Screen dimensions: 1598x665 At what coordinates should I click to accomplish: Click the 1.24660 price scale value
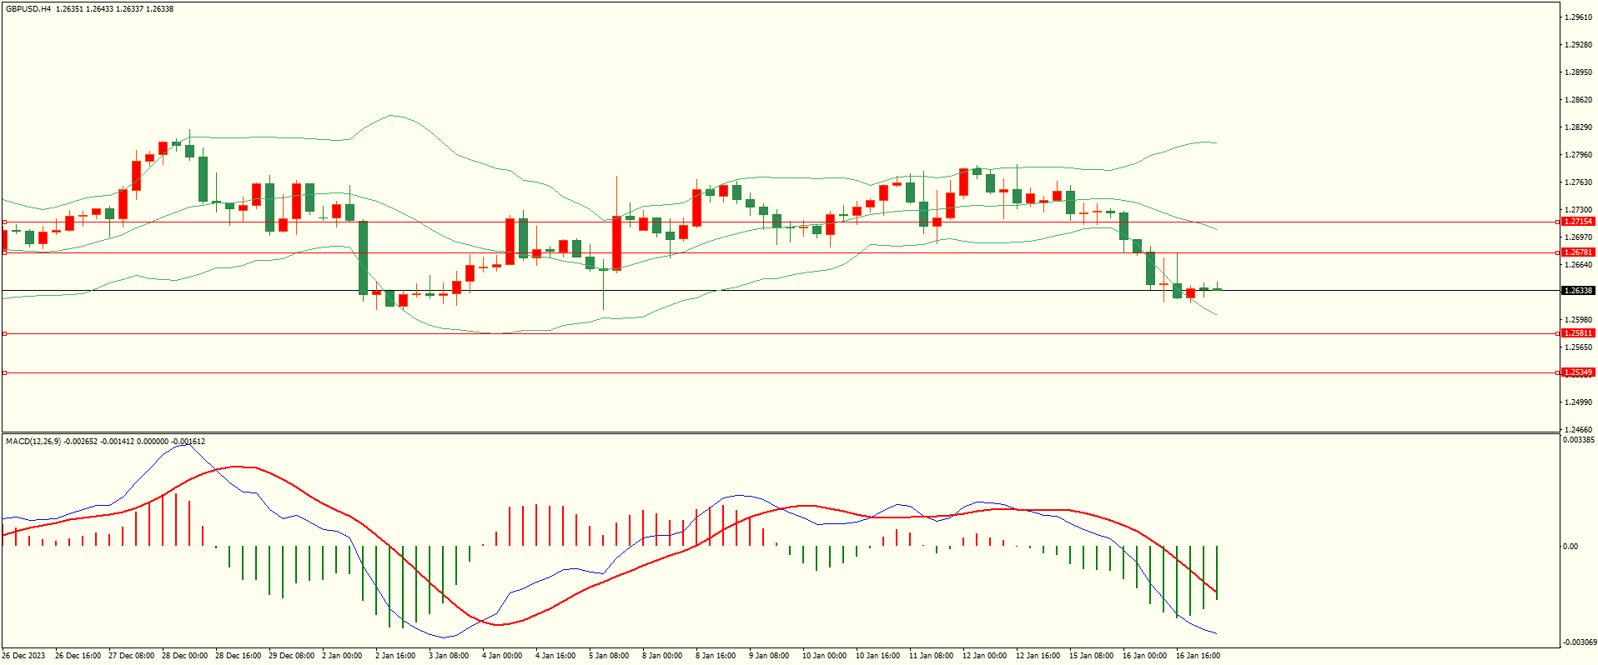click(1580, 429)
